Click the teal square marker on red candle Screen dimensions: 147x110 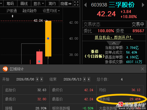coord(39,62)
